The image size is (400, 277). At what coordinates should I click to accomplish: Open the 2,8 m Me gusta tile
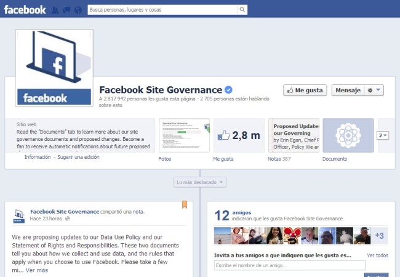click(239, 135)
